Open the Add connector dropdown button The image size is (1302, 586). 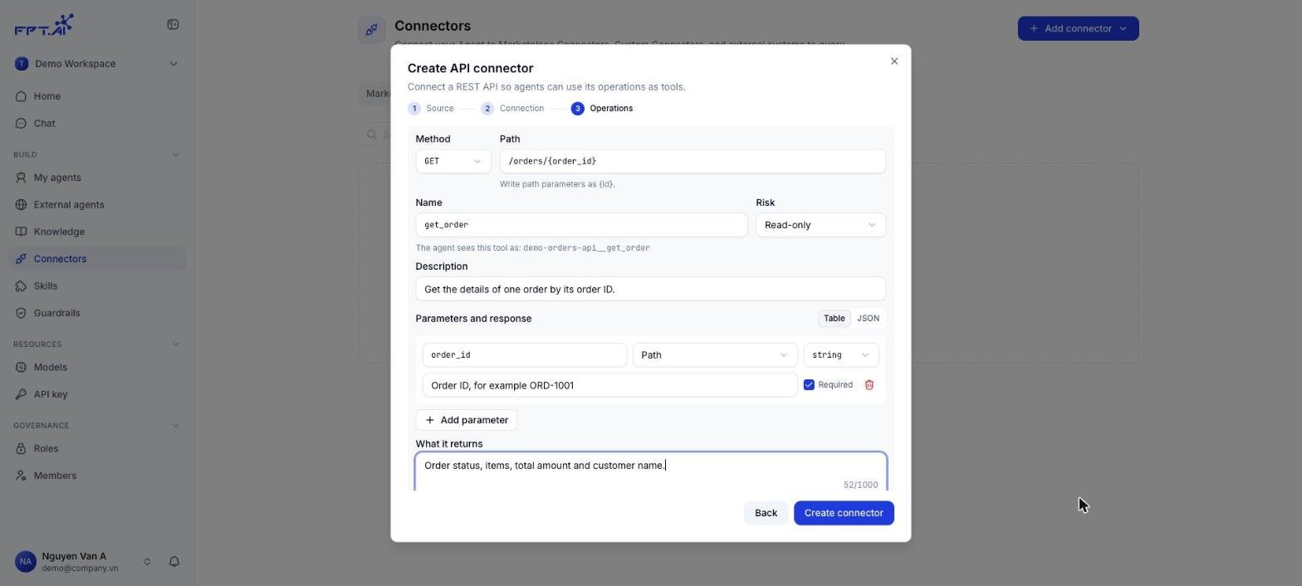click(1078, 28)
